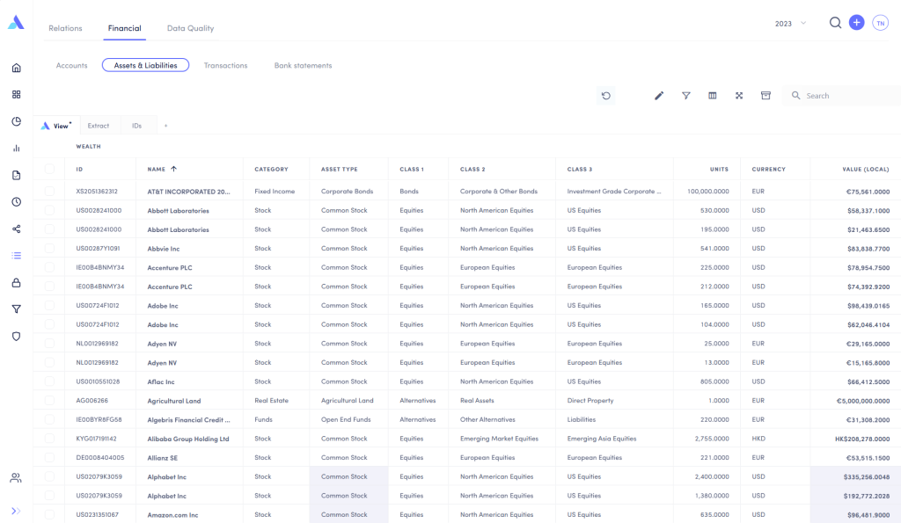The image size is (901, 523).
Task: Toggle the select-all checkbox in header
Action: tap(49, 169)
